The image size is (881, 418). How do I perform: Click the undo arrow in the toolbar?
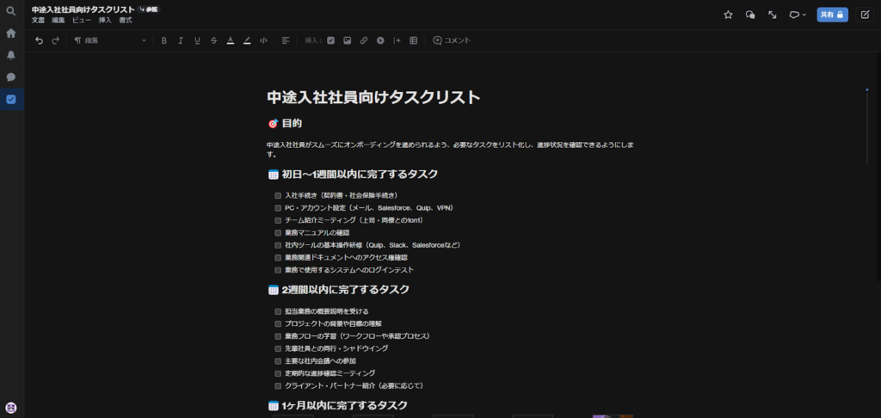(39, 40)
